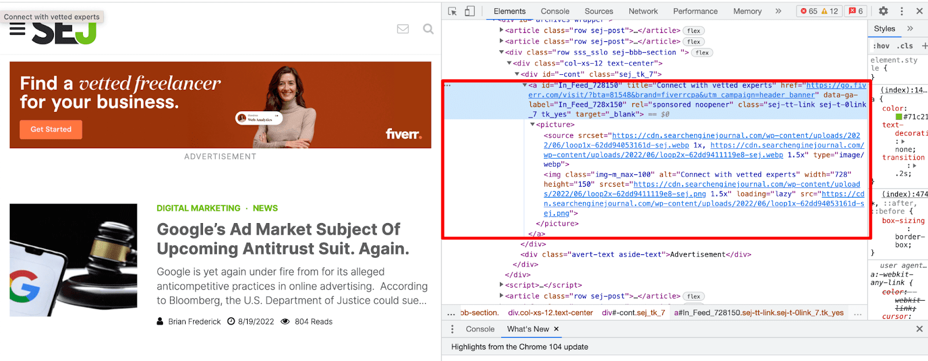The height and width of the screenshot is (361, 928).
Task: Open the drawer three-dot menu
Action: (x=452, y=329)
